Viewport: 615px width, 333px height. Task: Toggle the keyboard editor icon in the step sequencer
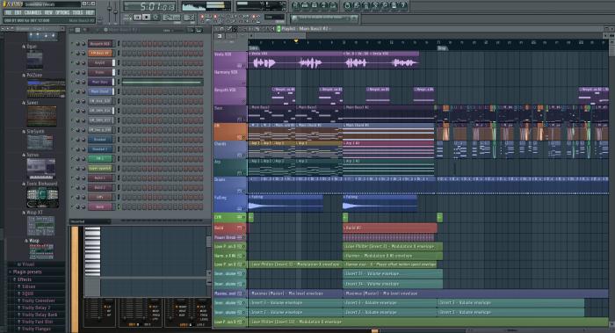199,30
